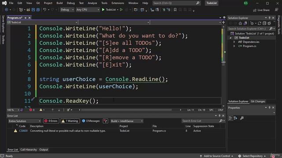This screenshot has width=282, height=158.
Task: Toggle the 0 Messages filter button
Action: pyautogui.click(x=91, y=121)
